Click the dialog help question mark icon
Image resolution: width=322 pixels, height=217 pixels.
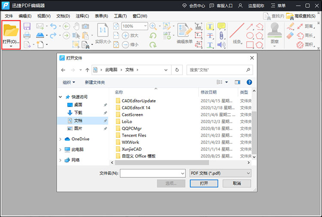tap(249, 82)
